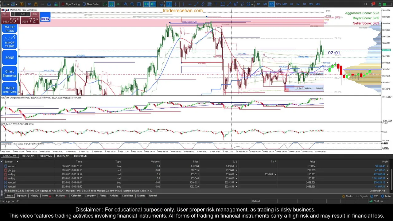The width and height of the screenshot is (393, 221).
Task: Set timeframe to H1
Action: [x=291, y=4]
